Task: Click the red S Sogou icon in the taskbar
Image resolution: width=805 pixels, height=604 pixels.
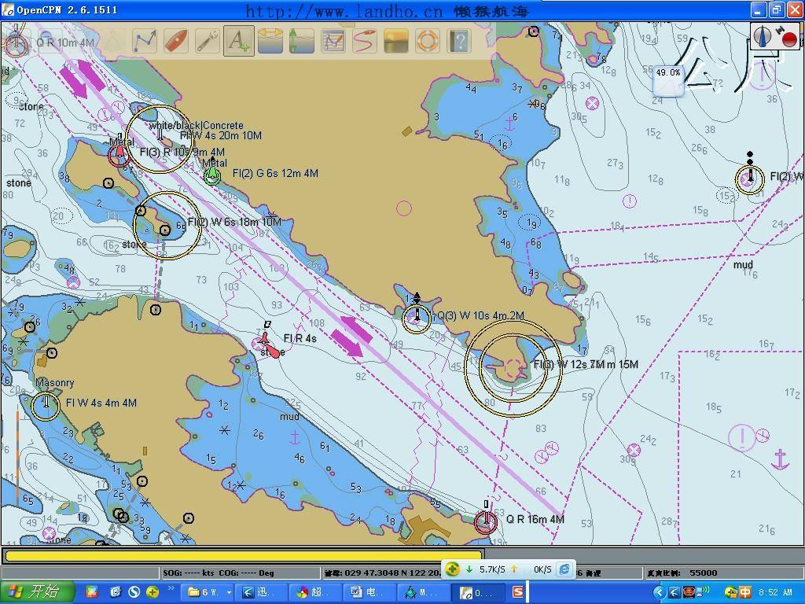Action: [518, 592]
